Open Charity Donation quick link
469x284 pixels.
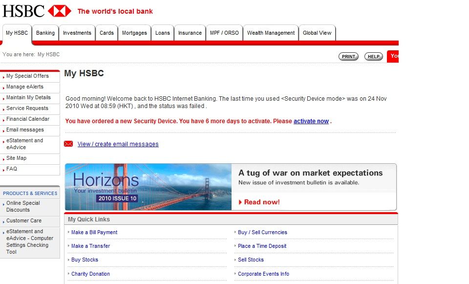click(x=91, y=274)
